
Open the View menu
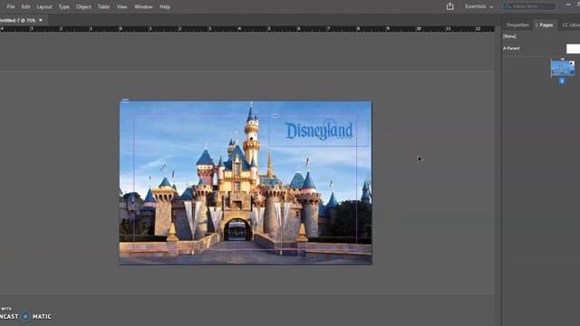pyautogui.click(x=121, y=6)
